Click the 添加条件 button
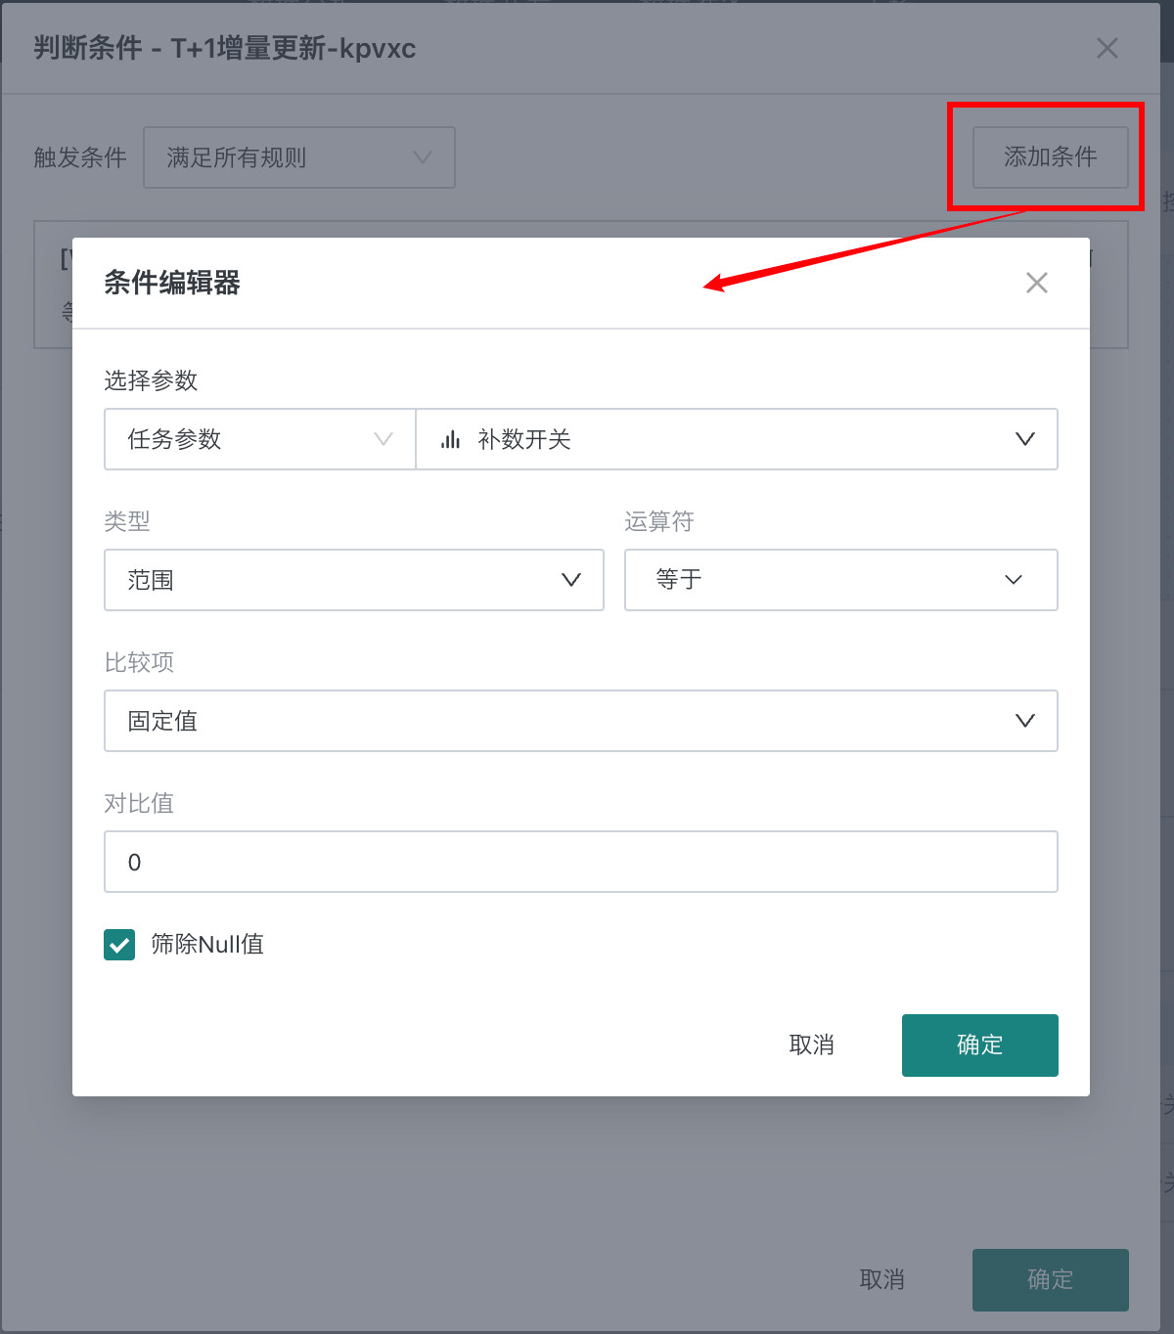 [x=1050, y=157]
